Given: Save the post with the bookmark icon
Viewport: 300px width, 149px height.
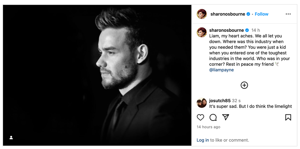Looking at the screenshot, I should (288, 117).
